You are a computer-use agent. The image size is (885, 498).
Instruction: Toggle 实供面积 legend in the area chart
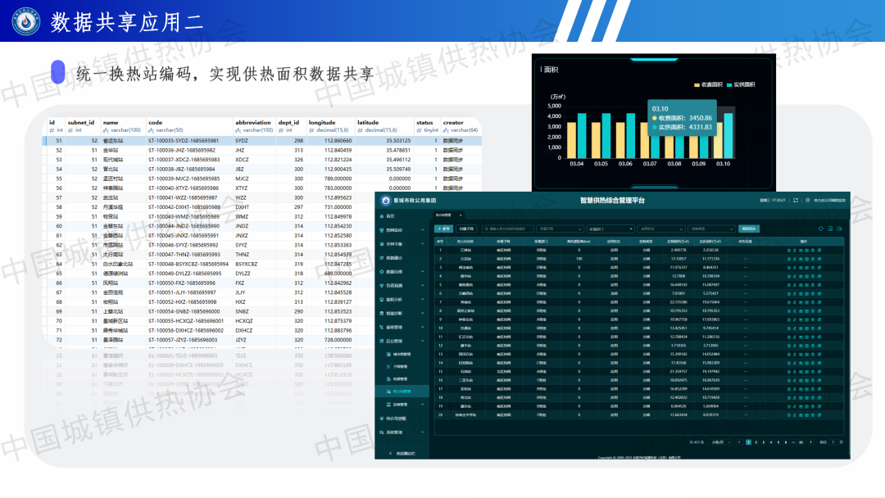pyautogui.click(x=740, y=85)
